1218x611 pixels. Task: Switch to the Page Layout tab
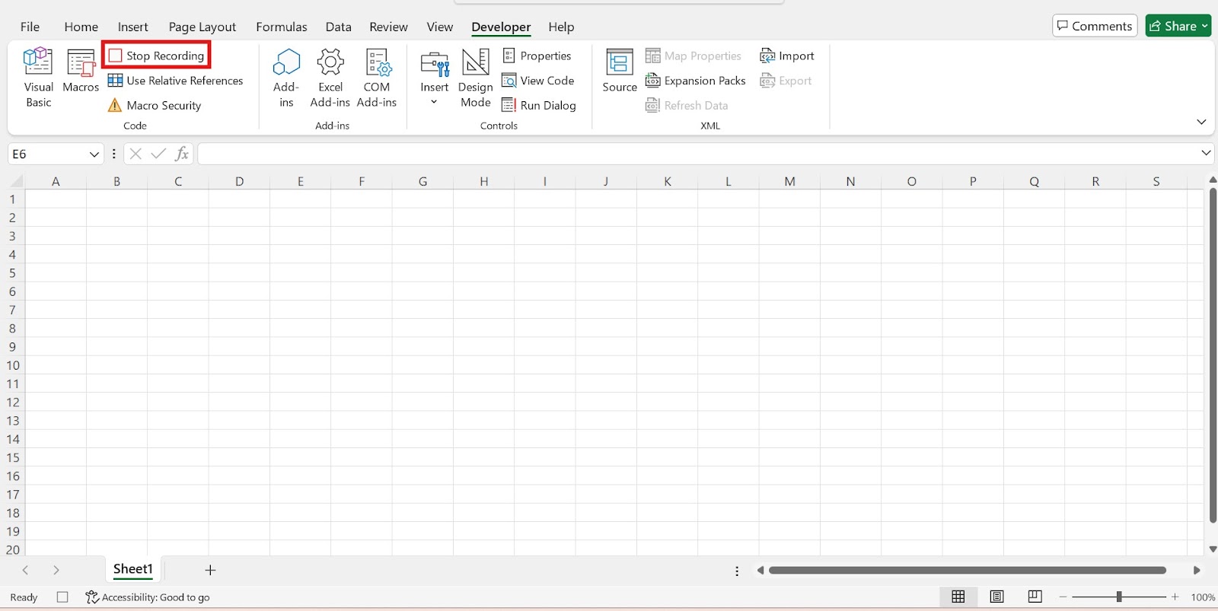pos(202,27)
